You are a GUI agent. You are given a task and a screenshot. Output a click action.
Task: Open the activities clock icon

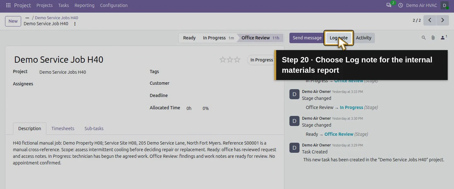click(401, 5)
